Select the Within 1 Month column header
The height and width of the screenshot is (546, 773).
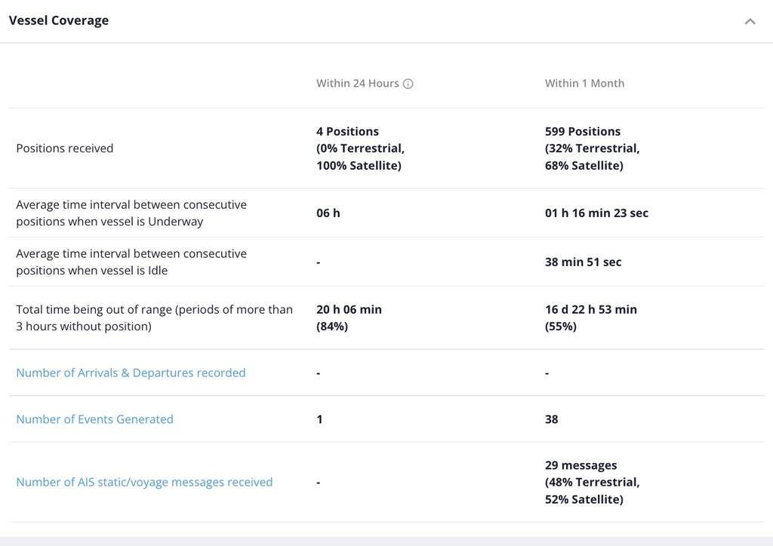coord(584,83)
